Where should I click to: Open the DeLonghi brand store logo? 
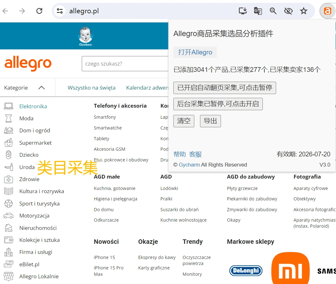246,270
